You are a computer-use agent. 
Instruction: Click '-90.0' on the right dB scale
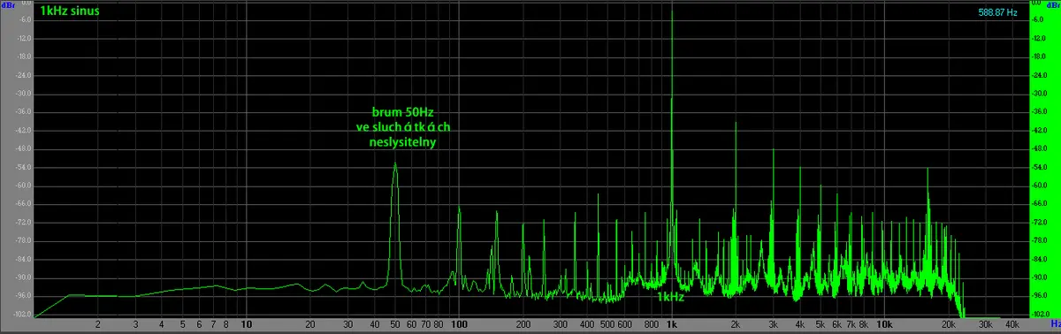1040,277
